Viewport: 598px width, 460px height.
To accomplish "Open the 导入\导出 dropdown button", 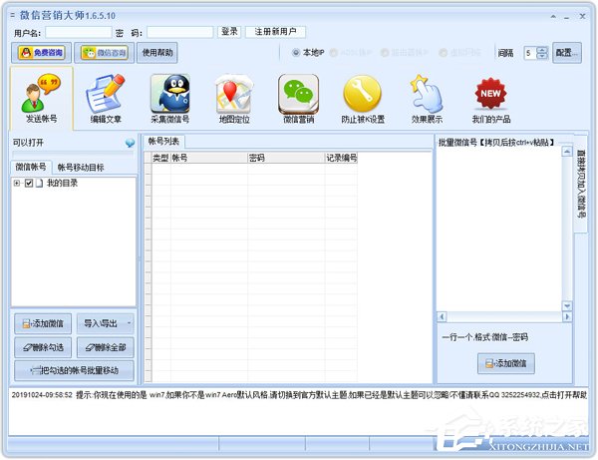I will (105, 323).
